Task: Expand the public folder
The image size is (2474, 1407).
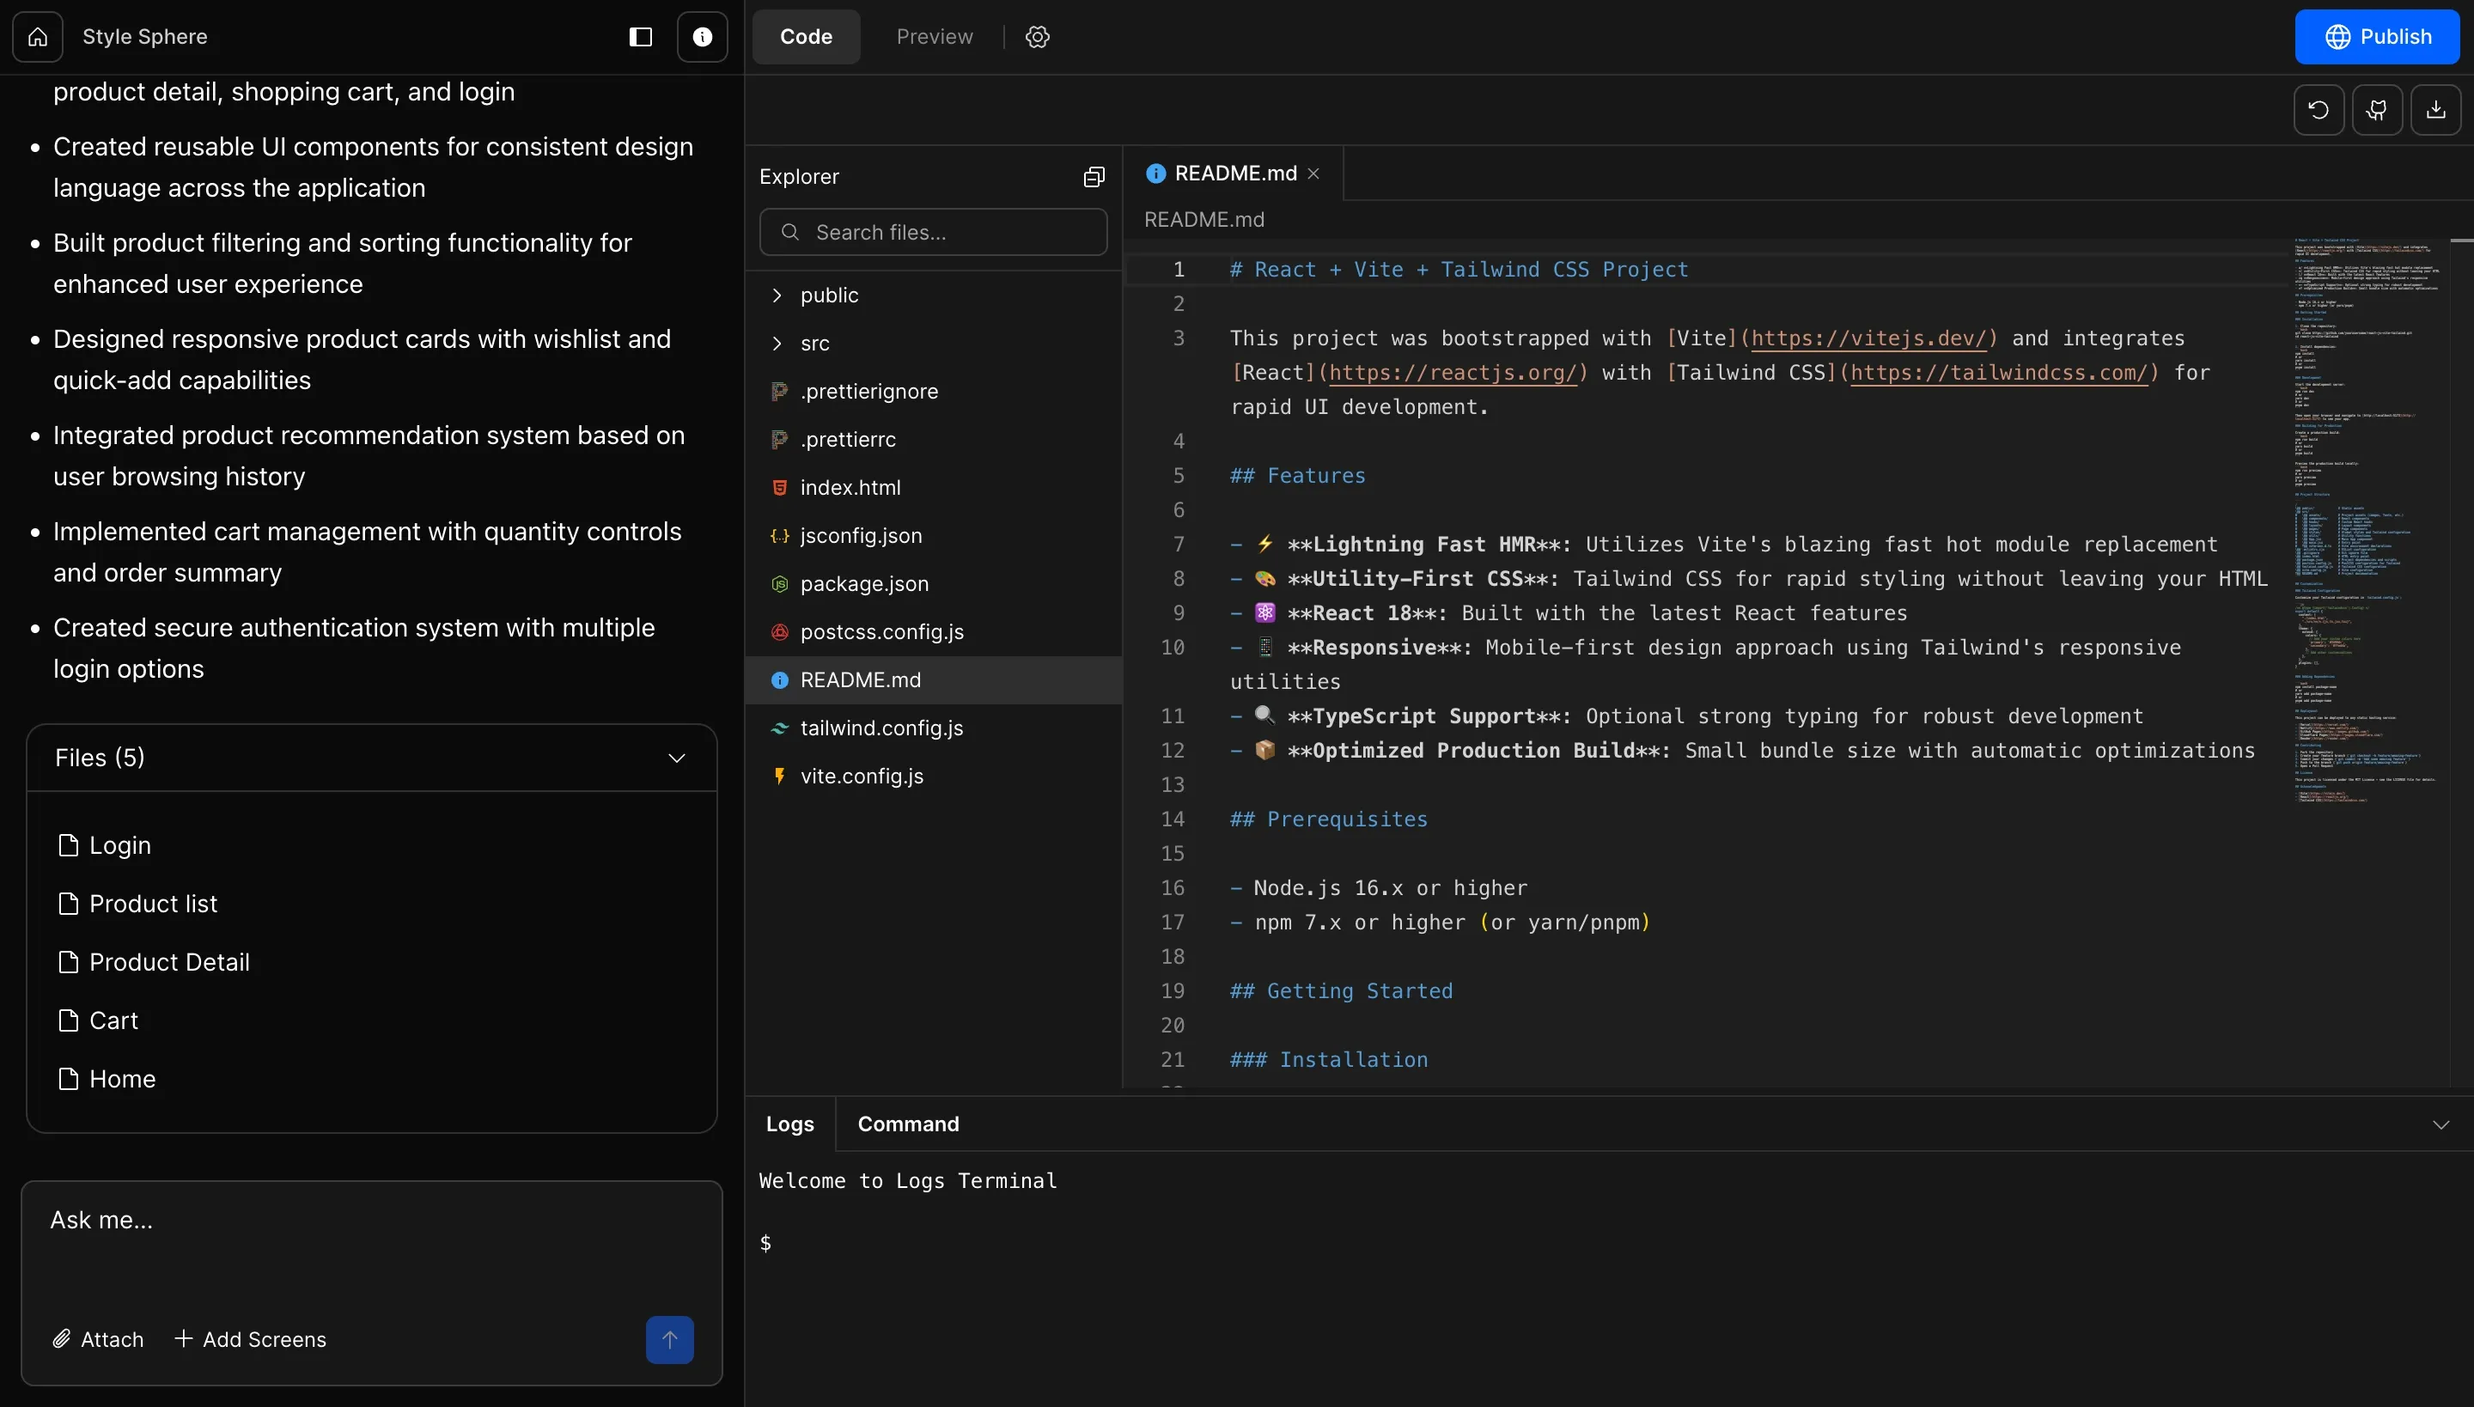Action: point(828,295)
